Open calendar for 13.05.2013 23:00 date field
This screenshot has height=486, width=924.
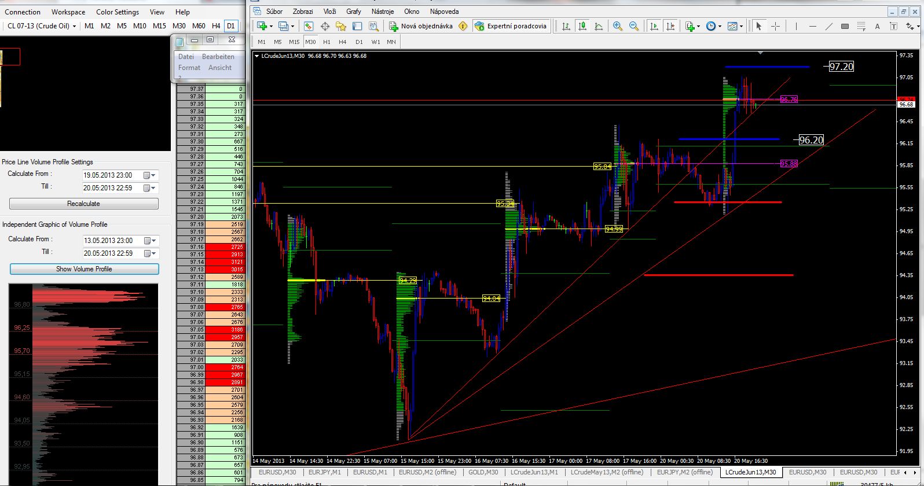149,241
